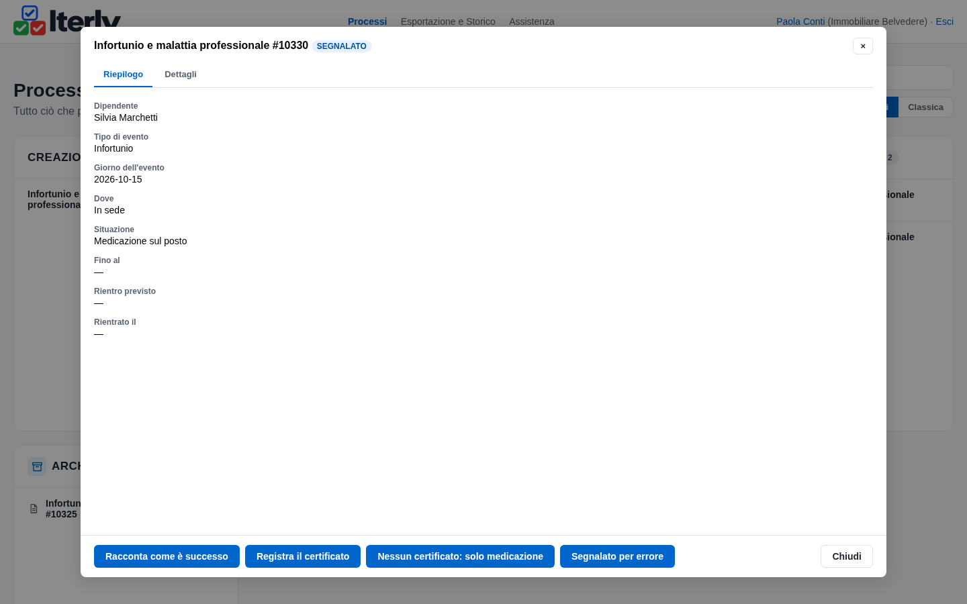
Task: Go to Esportazione e Storico
Action: (x=448, y=21)
